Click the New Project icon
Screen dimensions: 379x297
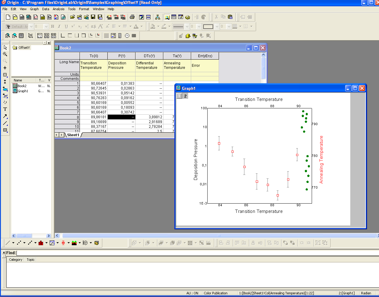[8, 17]
